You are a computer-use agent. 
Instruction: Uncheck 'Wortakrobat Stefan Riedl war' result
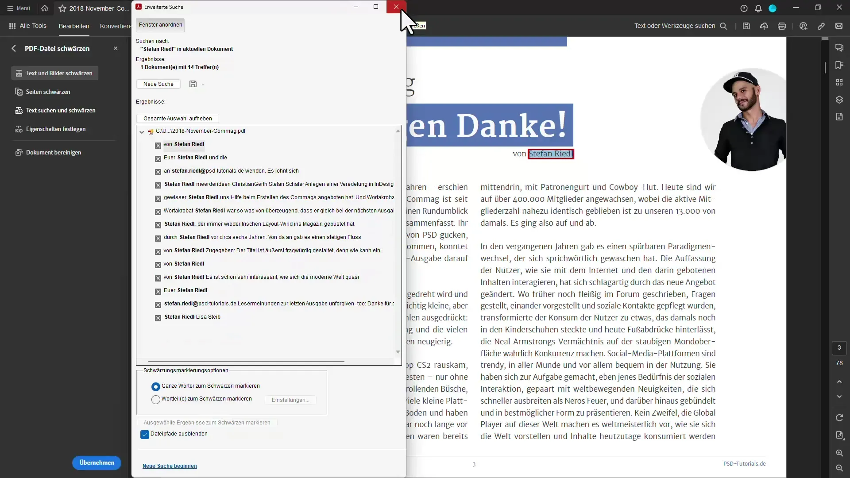pos(158,212)
